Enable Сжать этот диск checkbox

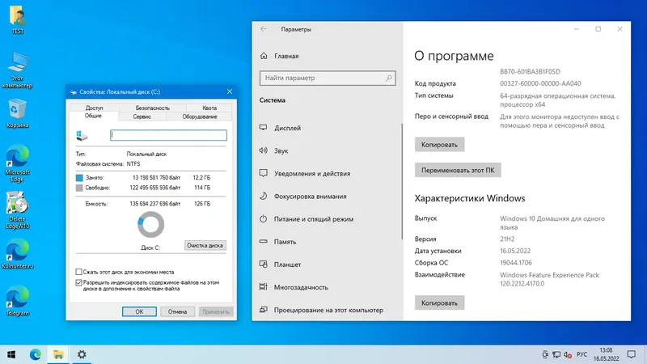(x=78, y=272)
